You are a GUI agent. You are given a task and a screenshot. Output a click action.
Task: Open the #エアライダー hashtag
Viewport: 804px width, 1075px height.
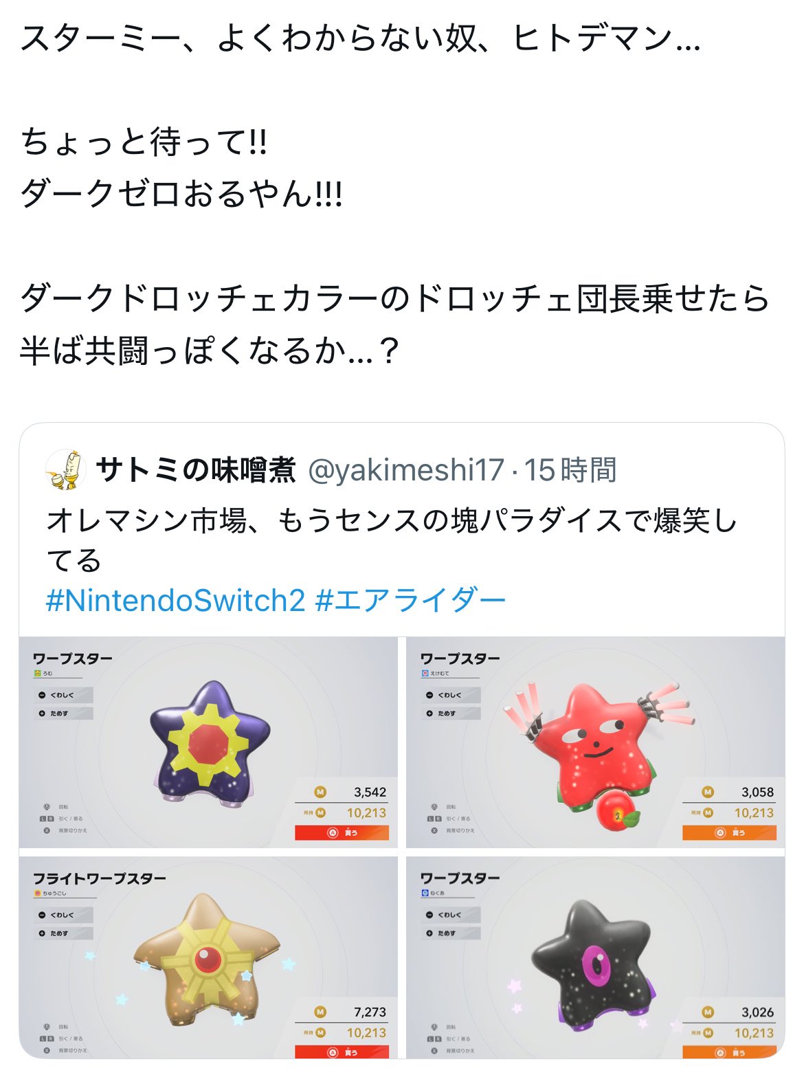(x=410, y=600)
